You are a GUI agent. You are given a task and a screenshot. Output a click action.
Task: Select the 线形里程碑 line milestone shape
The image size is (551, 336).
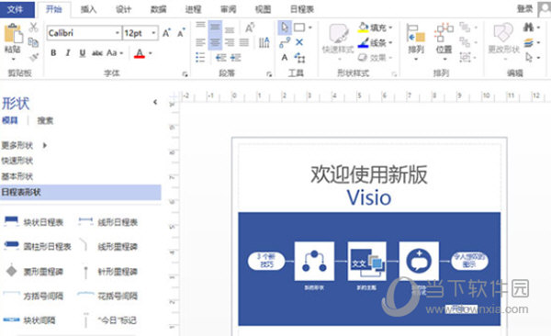coord(108,246)
